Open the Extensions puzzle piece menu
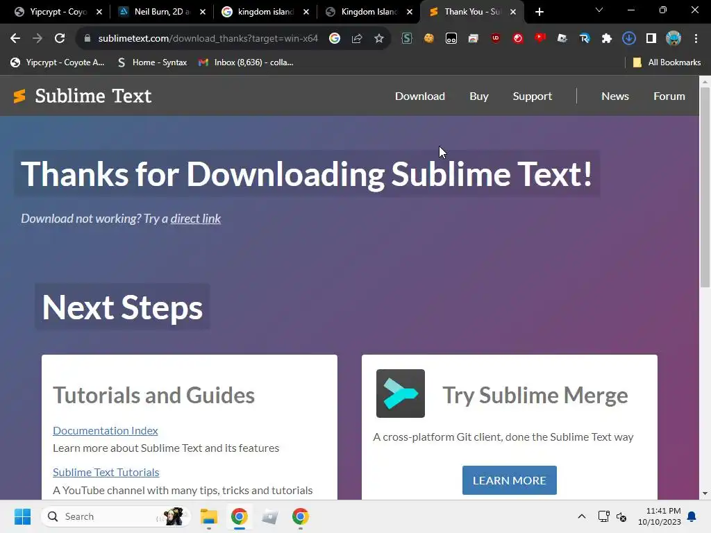Image resolution: width=711 pixels, height=533 pixels. (607, 39)
